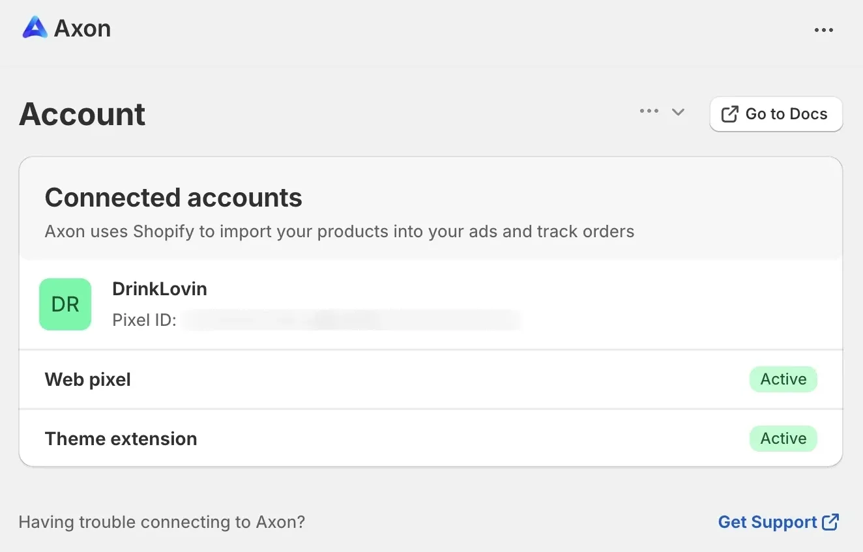Select the DR account avatar
This screenshot has width=863, height=552.
coord(65,304)
